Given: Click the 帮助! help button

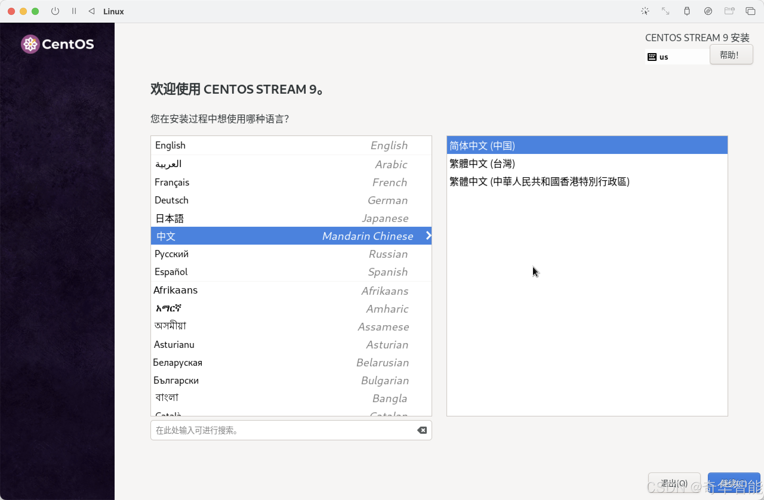Looking at the screenshot, I should click(731, 55).
